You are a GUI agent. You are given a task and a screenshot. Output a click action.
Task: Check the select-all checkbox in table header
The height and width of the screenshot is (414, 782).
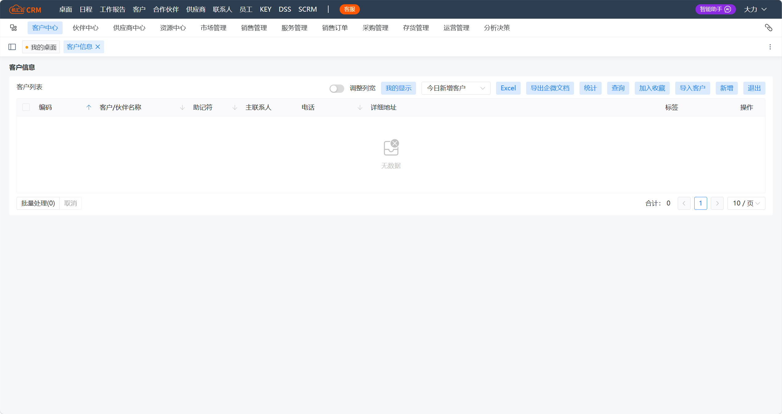pos(26,107)
